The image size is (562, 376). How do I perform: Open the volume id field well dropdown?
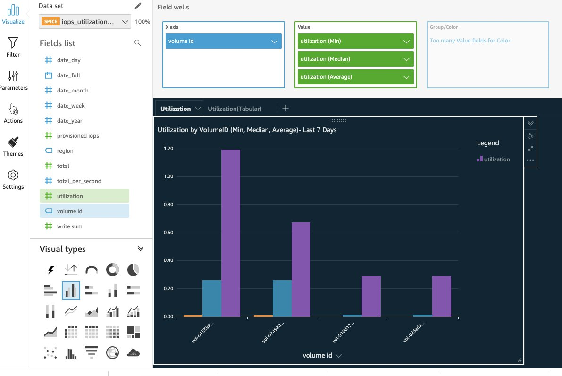275,41
